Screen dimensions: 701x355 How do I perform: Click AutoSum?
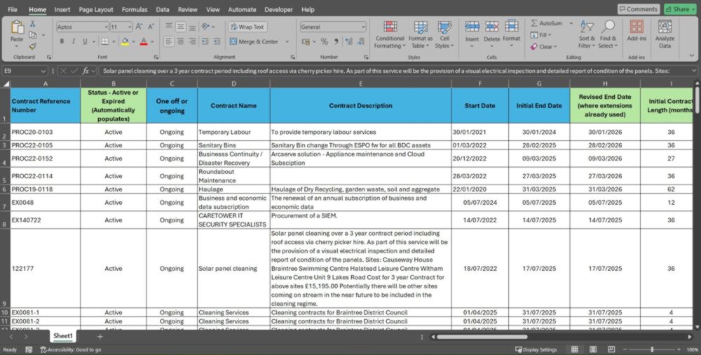(546, 23)
